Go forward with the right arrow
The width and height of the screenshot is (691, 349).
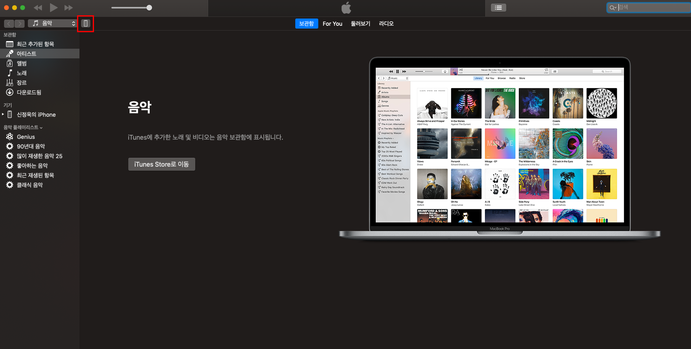tap(20, 23)
